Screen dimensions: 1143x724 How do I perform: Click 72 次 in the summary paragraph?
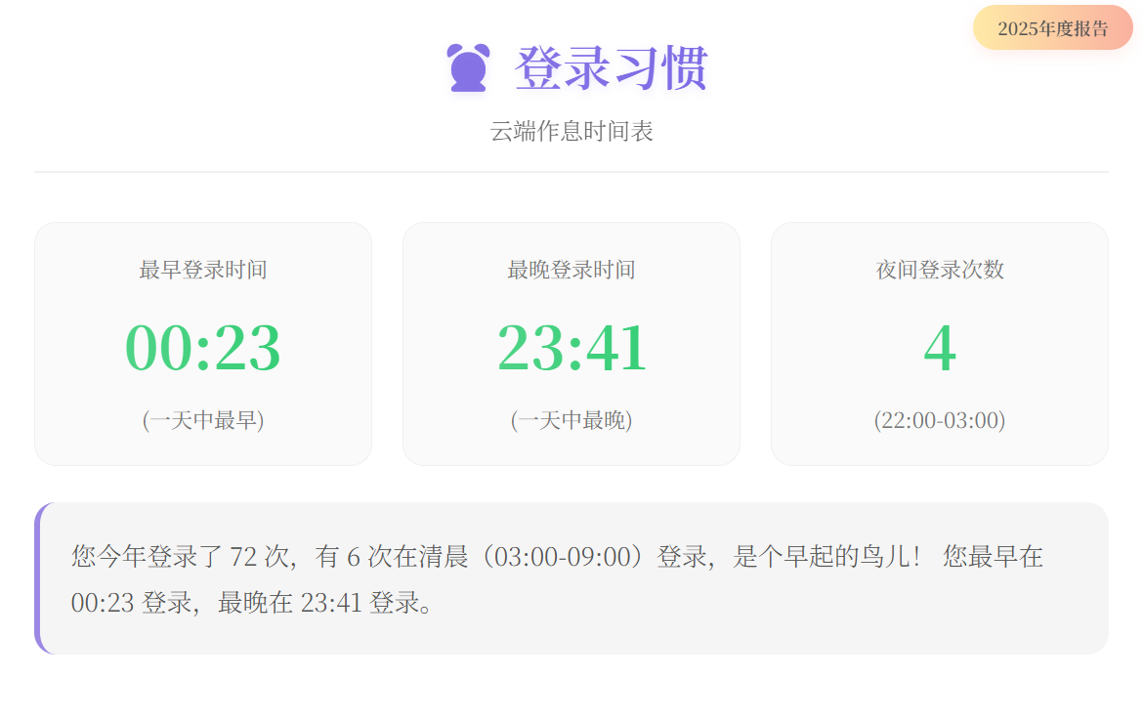(x=259, y=557)
